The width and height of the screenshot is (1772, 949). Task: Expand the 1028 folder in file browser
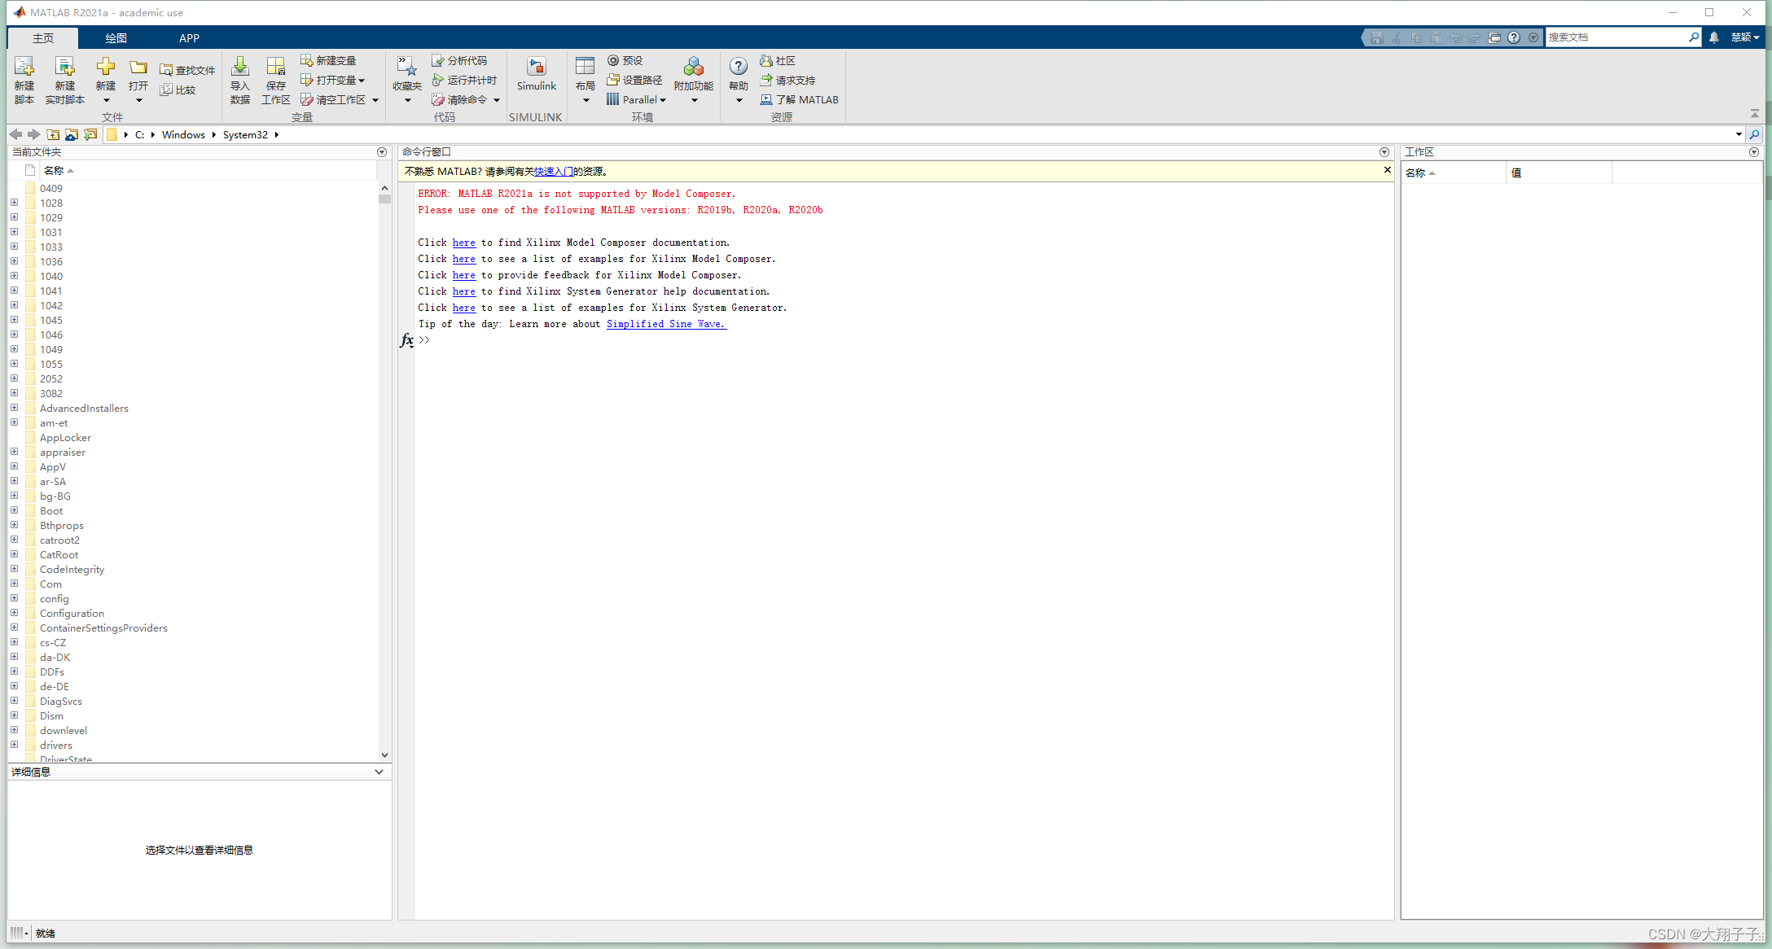14,202
